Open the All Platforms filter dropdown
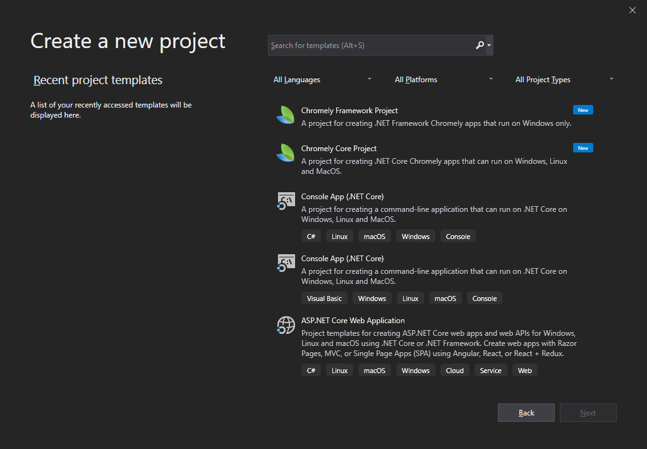647x449 pixels. coord(444,79)
